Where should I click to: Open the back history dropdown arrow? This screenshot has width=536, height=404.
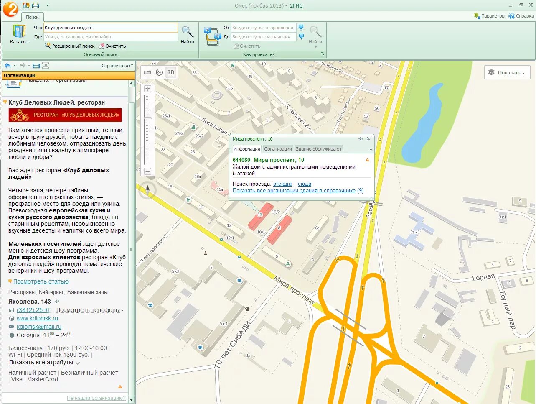pos(15,66)
